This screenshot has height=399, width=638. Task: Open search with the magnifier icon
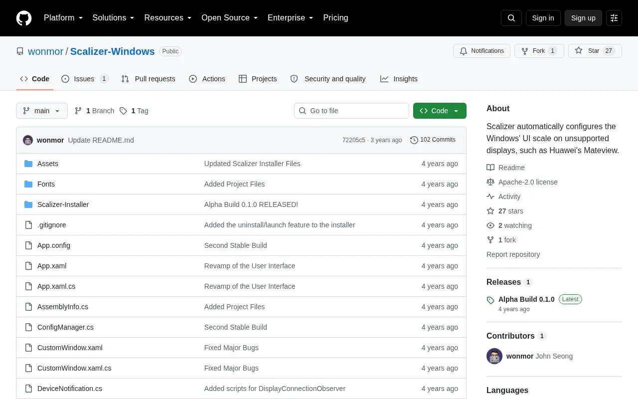coord(511,18)
